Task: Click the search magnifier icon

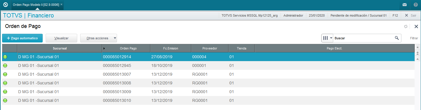Action: [397, 38]
